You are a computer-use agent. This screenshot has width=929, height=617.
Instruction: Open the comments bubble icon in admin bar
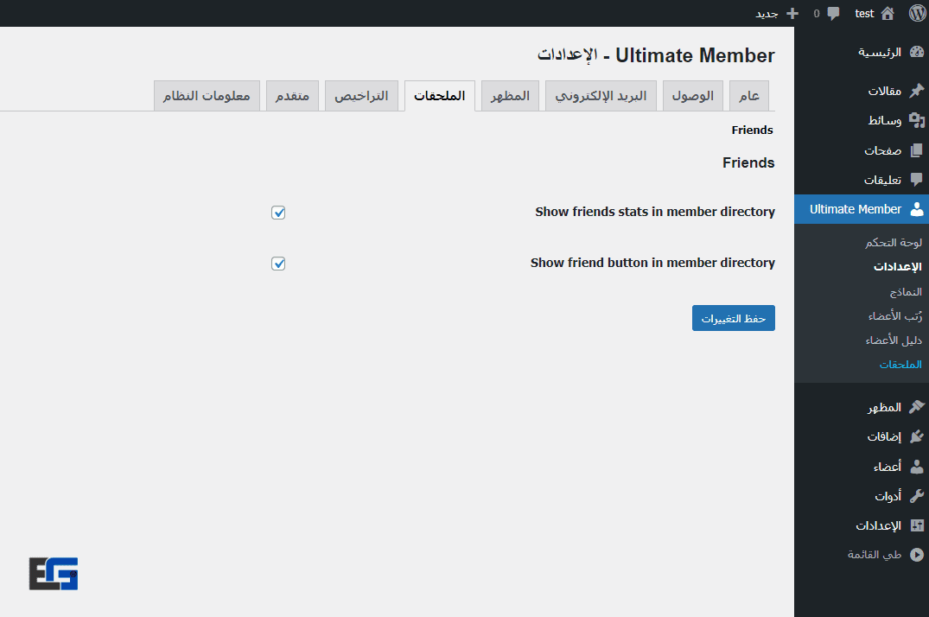pos(833,13)
